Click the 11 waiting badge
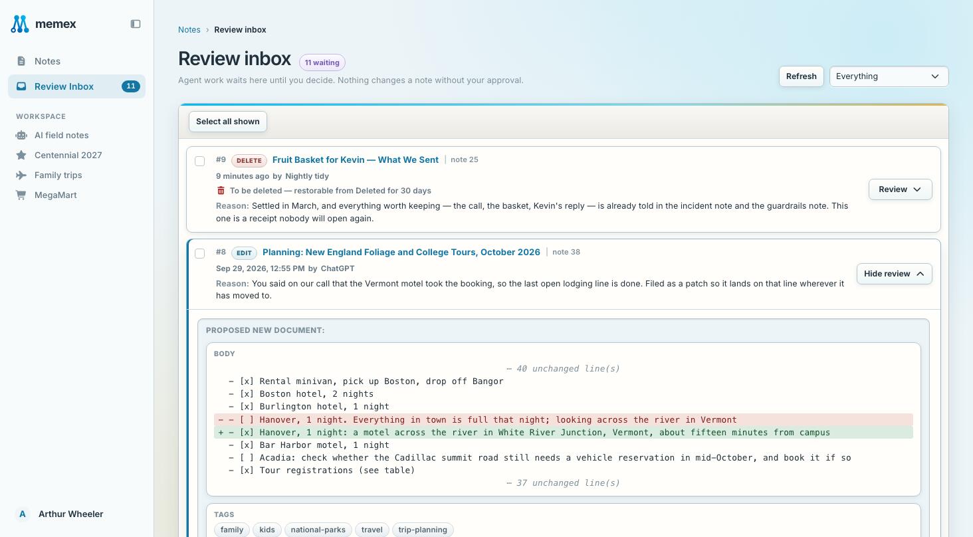The width and height of the screenshot is (973, 537). click(322, 62)
